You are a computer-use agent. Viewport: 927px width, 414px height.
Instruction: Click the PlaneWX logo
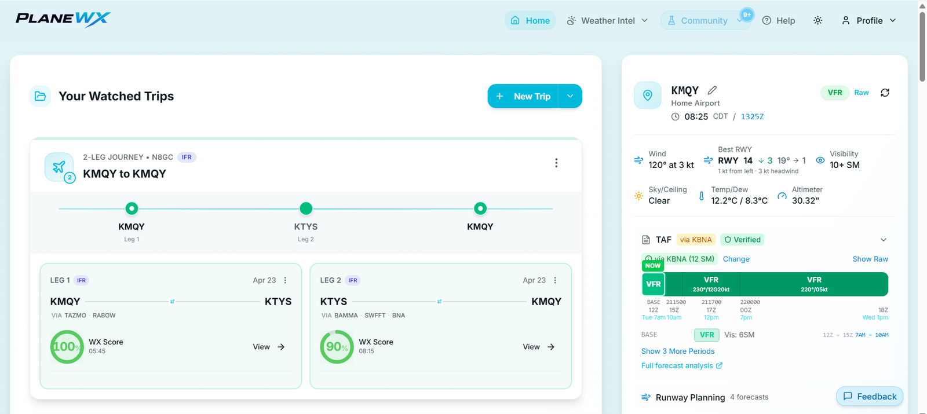[63, 19]
